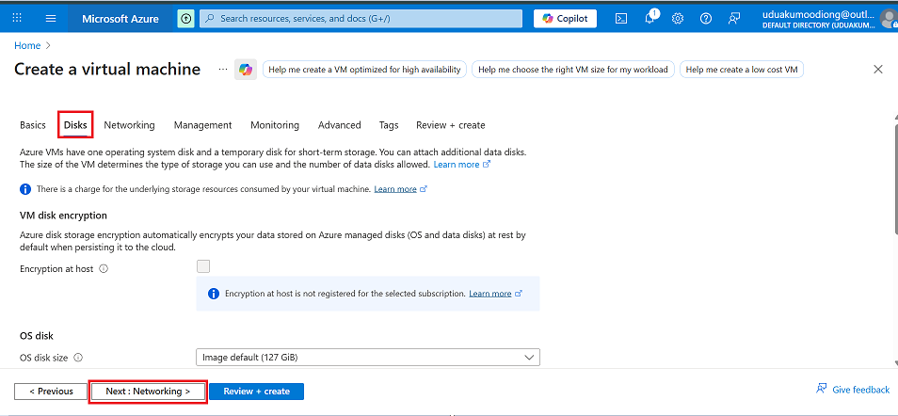Click Help me create a VM for high availability
This screenshot has width=898, height=416.
pyautogui.click(x=365, y=70)
